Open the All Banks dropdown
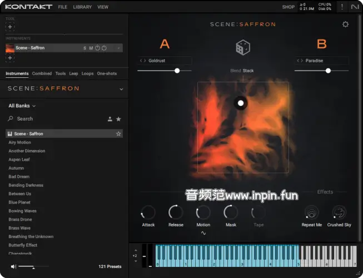The image size is (363, 278). [22, 106]
